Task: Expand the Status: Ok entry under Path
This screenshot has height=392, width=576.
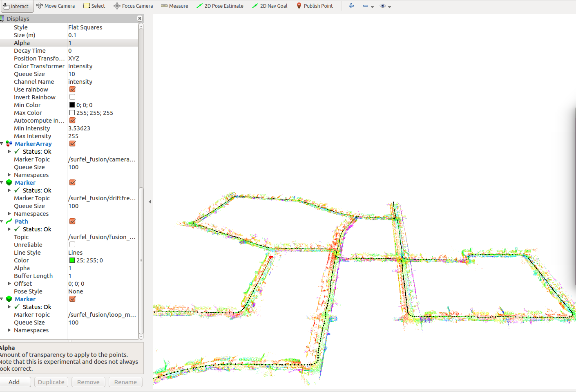Action: click(x=9, y=229)
